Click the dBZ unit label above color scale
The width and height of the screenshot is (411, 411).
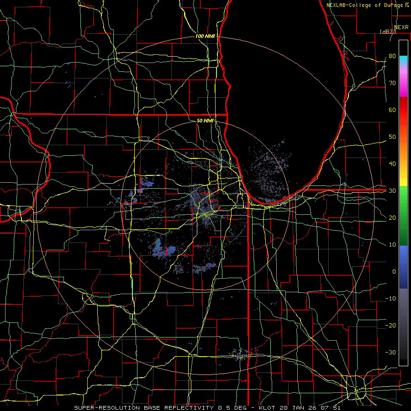[388, 32]
